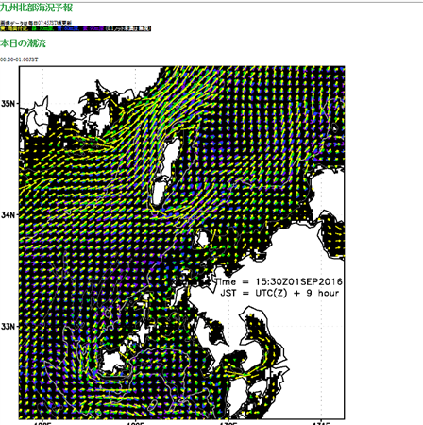Click the Time = 15:30Z01SEP2016 label
Viewport: 423px width, 425px height.
[x=279, y=281]
